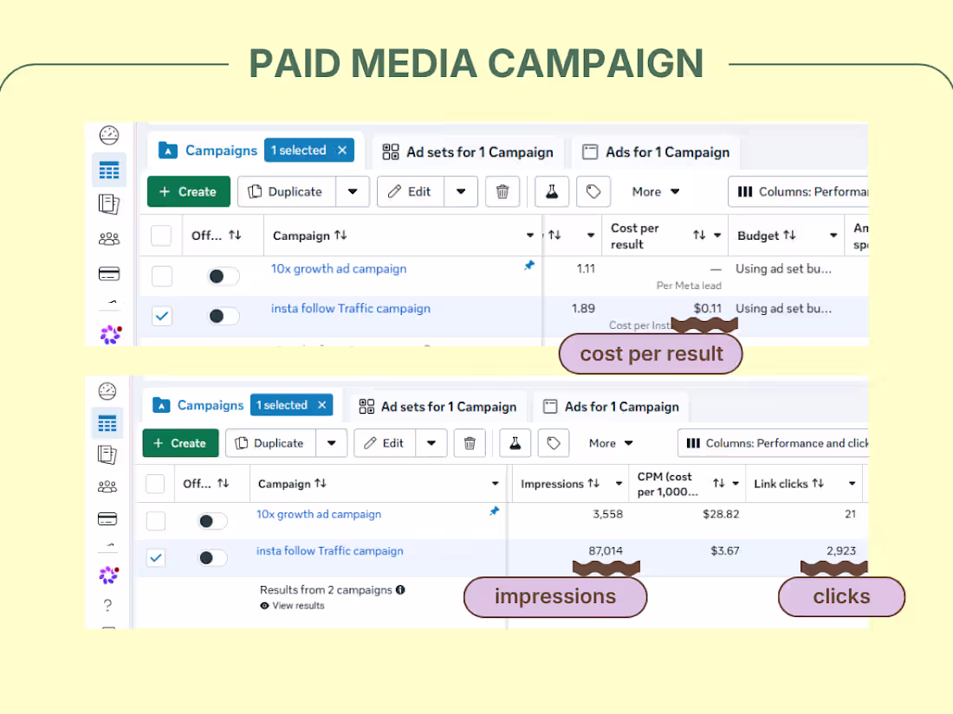This screenshot has height=714, width=953.
Task: Click View results link
Action: point(292,605)
